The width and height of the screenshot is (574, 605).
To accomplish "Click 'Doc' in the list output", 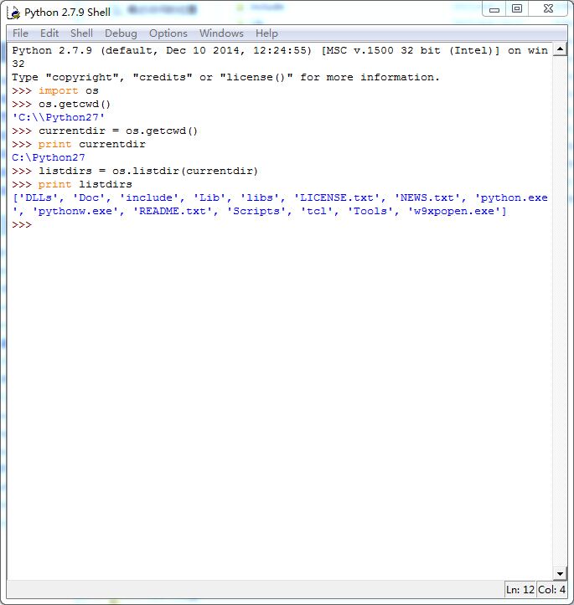I will point(89,197).
